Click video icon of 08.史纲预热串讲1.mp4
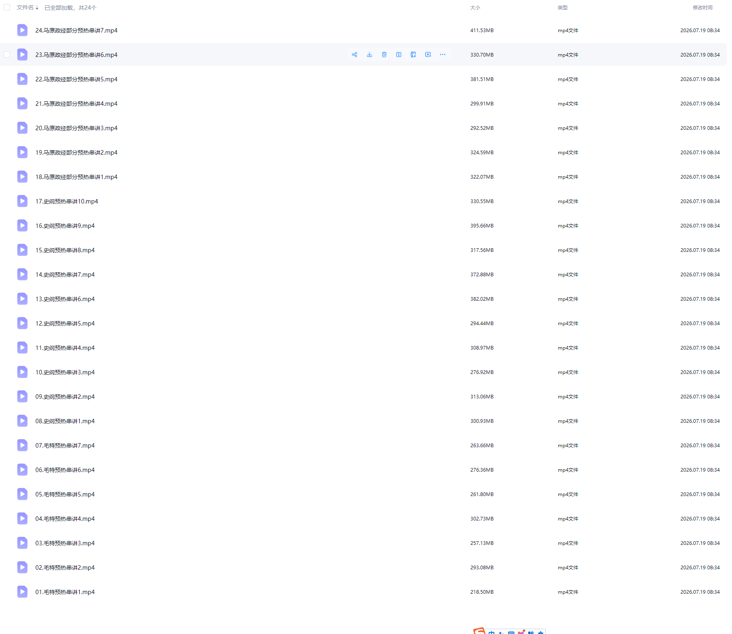Image resolution: width=732 pixels, height=634 pixels. click(22, 421)
